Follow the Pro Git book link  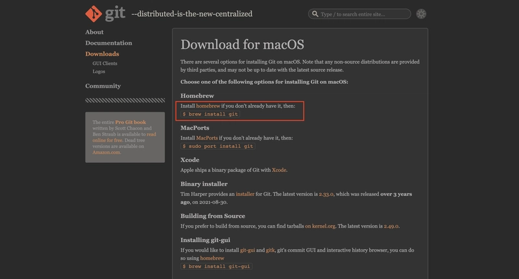click(130, 122)
